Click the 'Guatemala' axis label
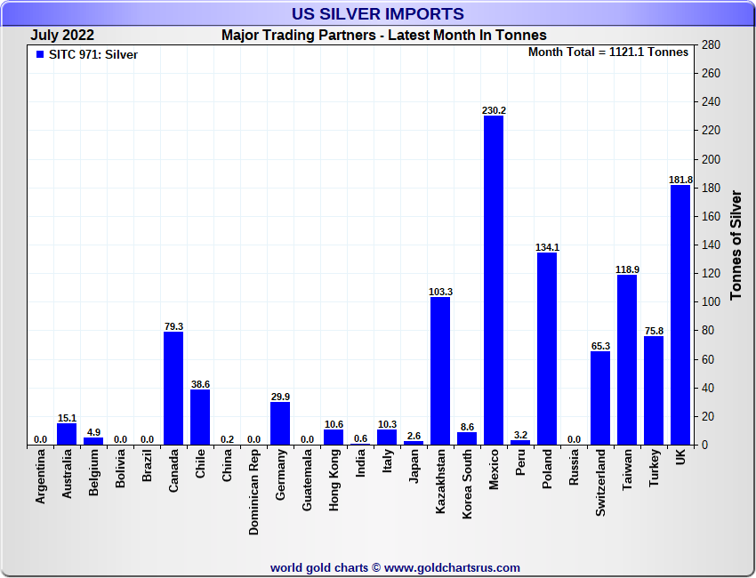The height and width of the screenshot is (578, 756). 307,479
